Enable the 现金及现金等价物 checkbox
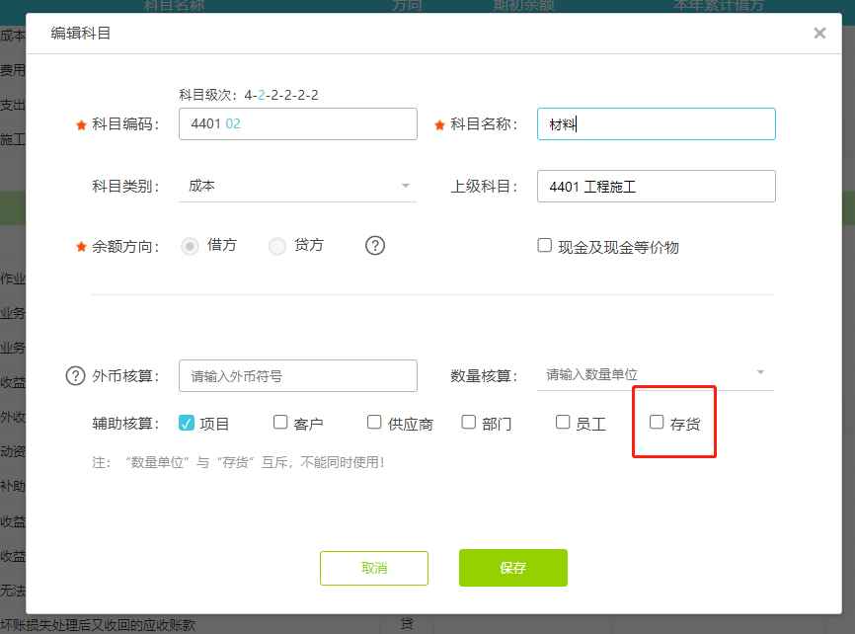The image size is (855, 634). point(544,246)
